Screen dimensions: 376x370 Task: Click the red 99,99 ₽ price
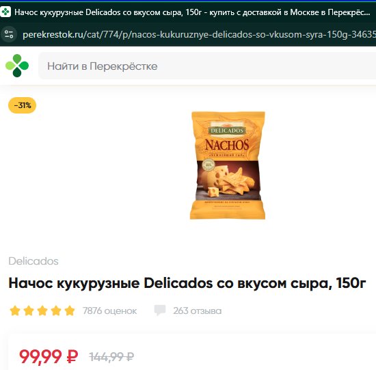pyautogui.click(x=49, y=356)
